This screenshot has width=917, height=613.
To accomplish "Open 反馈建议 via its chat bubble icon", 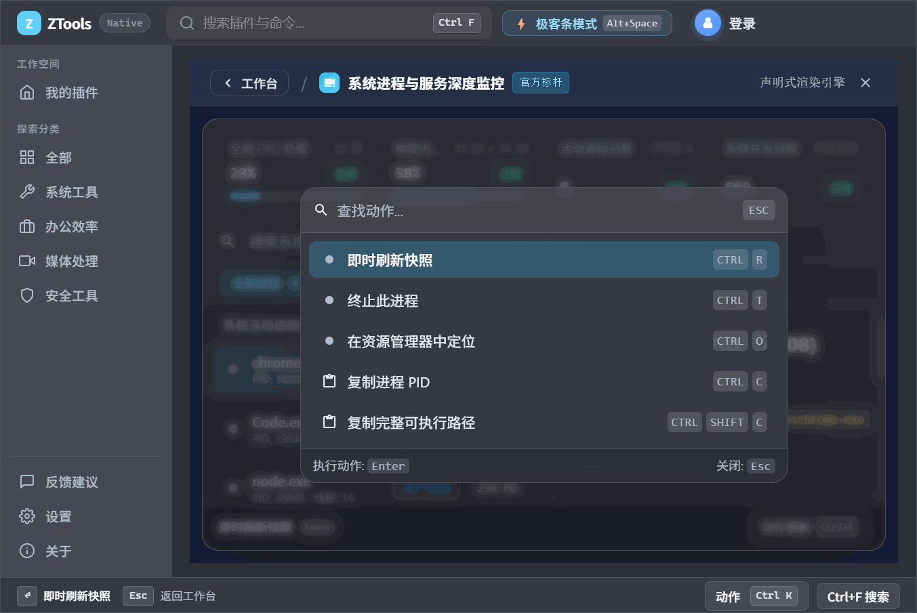I will tap(27, 482).
